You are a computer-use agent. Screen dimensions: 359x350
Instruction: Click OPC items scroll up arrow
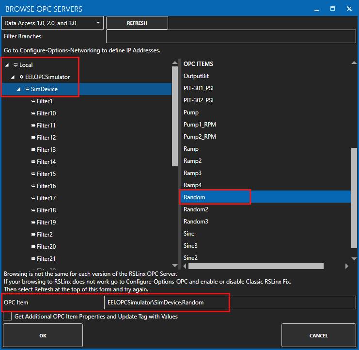354,63
